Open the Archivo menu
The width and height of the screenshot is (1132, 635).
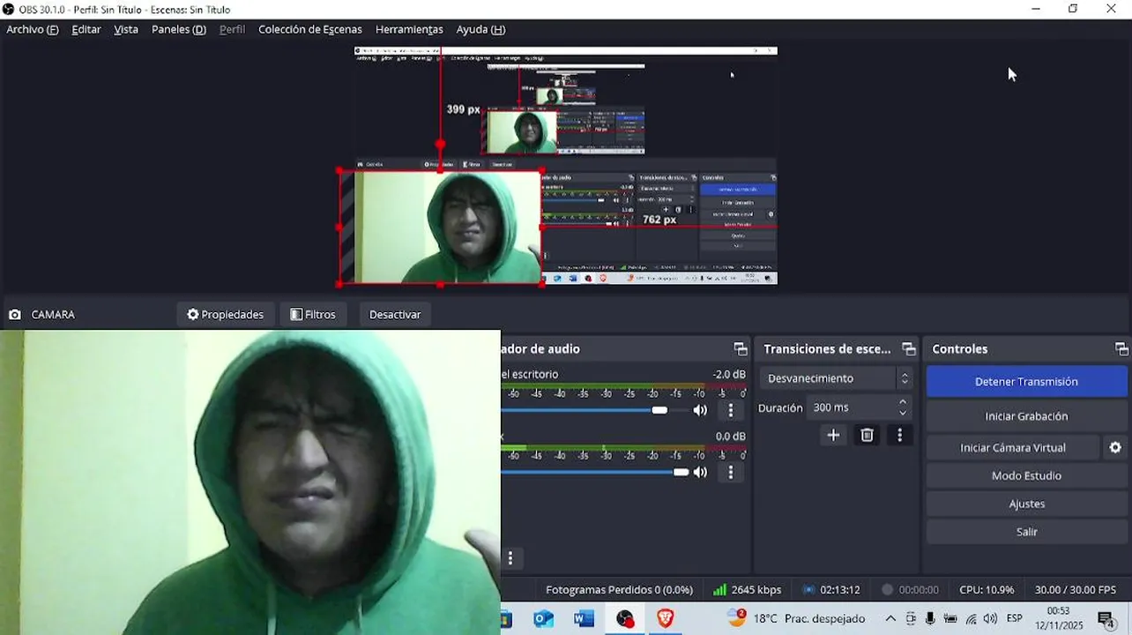pyautogui.click(x=33, y=29)
